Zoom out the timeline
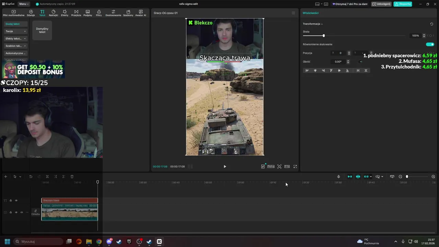The image size is (439, 247). point(400,177)
